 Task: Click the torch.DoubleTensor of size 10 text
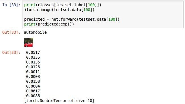tap(59, 101)
